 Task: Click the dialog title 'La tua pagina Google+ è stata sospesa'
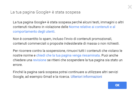(x=45, y=12)
